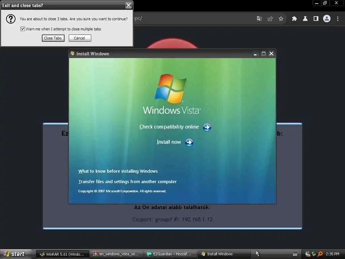Image resolution: width=345 pixels, height=259 pixels.
Task: Click the share page icon in browser toolbar
Action: [x=270, y=19]
